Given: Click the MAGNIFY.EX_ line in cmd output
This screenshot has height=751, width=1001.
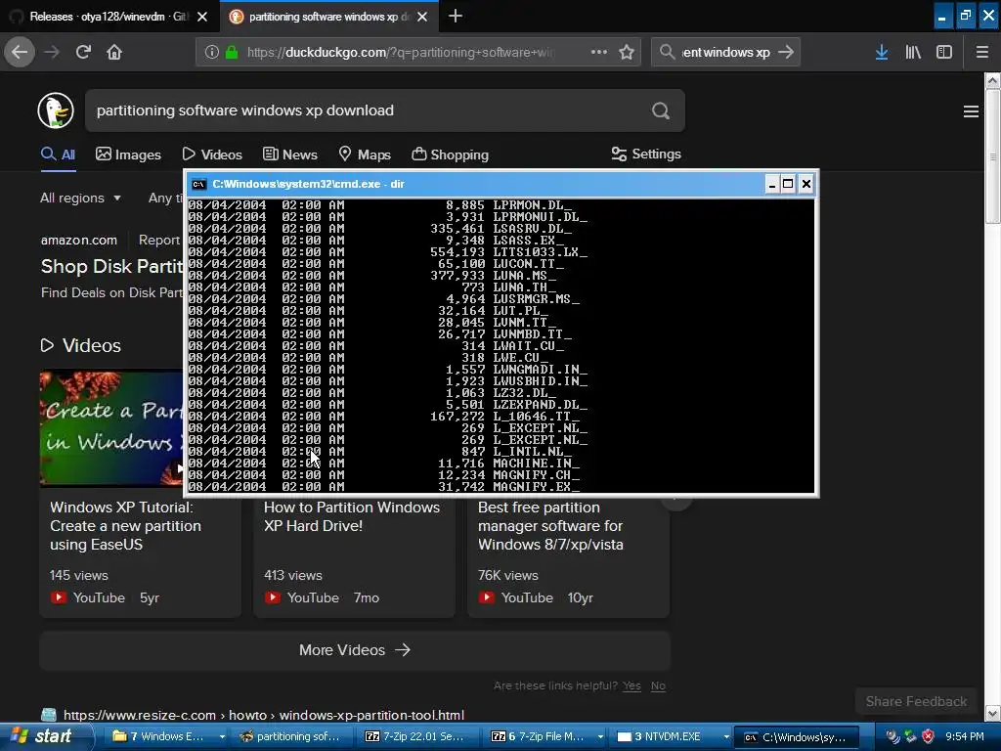Looking at the screenshot, I should (384, 487).
